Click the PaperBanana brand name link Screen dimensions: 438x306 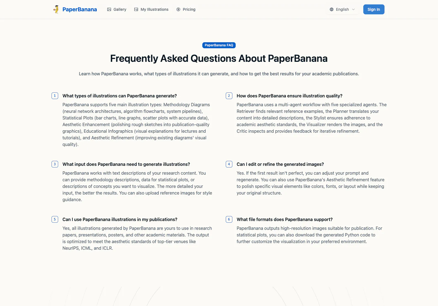click(80, 9)
